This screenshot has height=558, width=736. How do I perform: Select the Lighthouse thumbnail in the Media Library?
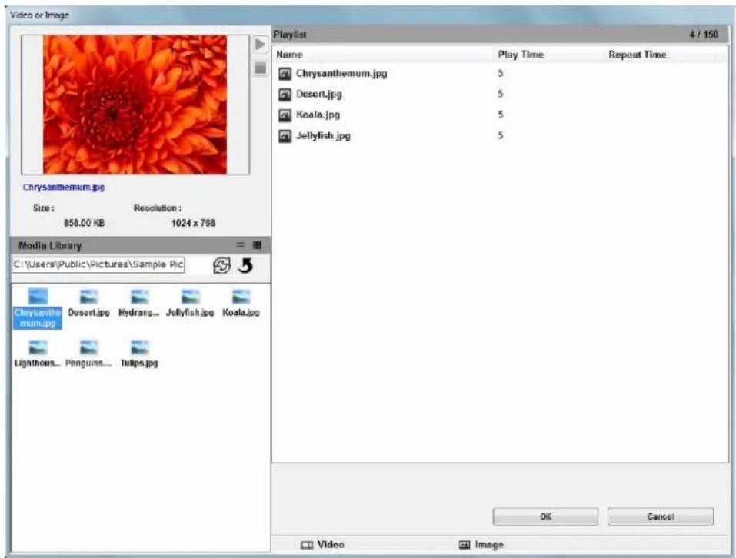pyautogui.click(x=37, y=354)
